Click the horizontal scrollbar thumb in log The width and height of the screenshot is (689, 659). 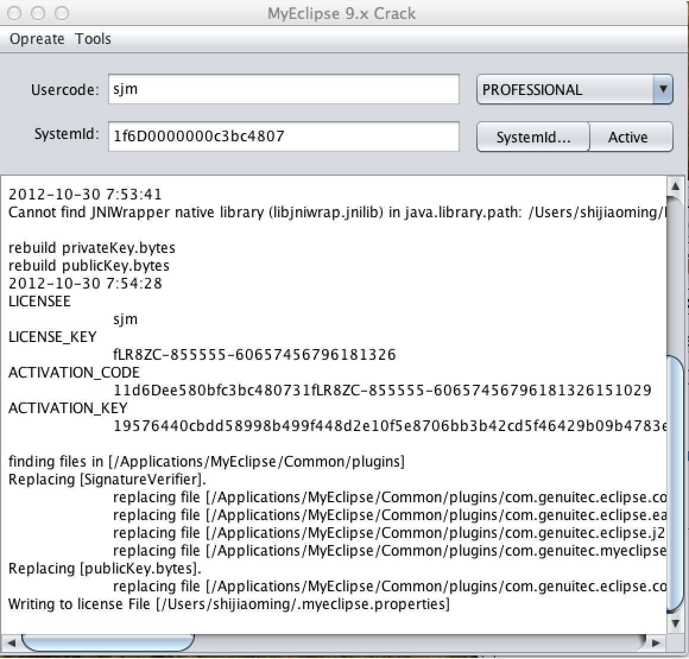point(108,643)
